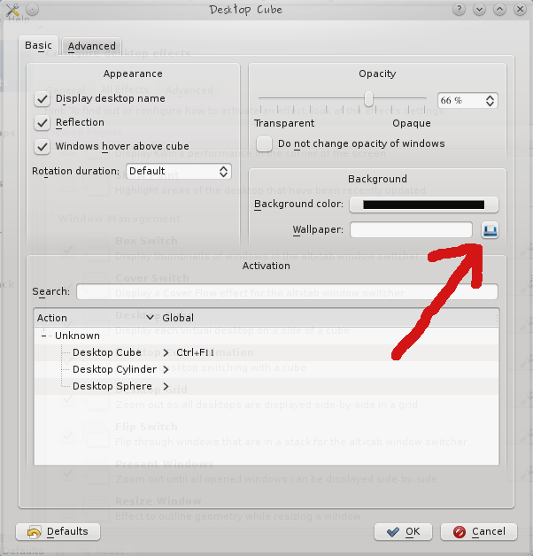
Task: Disable the Reflection checkbox
Action: click(x=42, y=123)
